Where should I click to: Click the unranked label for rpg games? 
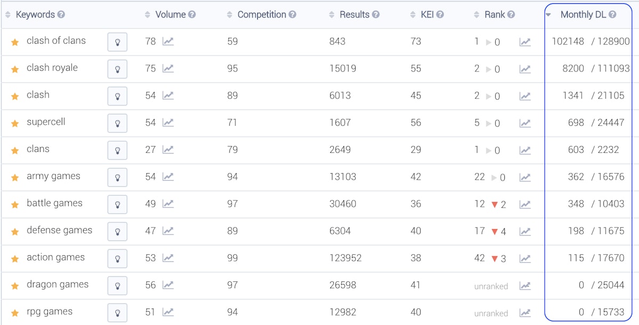(x=491, y=313)
